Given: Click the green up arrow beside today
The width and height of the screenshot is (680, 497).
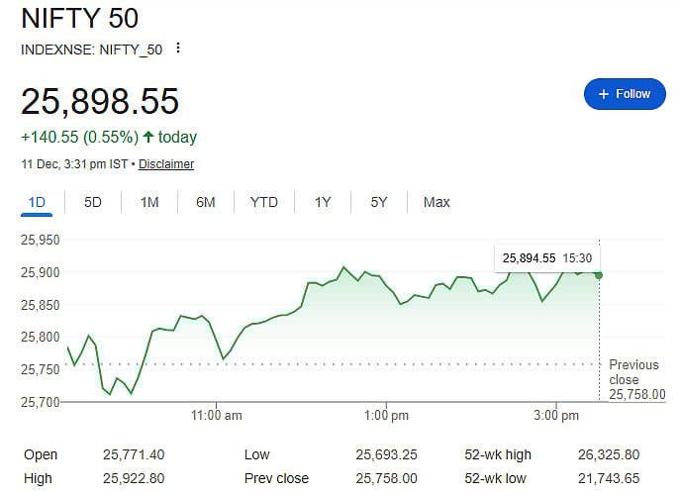Looking at the screenshot, I should (148, 137).
